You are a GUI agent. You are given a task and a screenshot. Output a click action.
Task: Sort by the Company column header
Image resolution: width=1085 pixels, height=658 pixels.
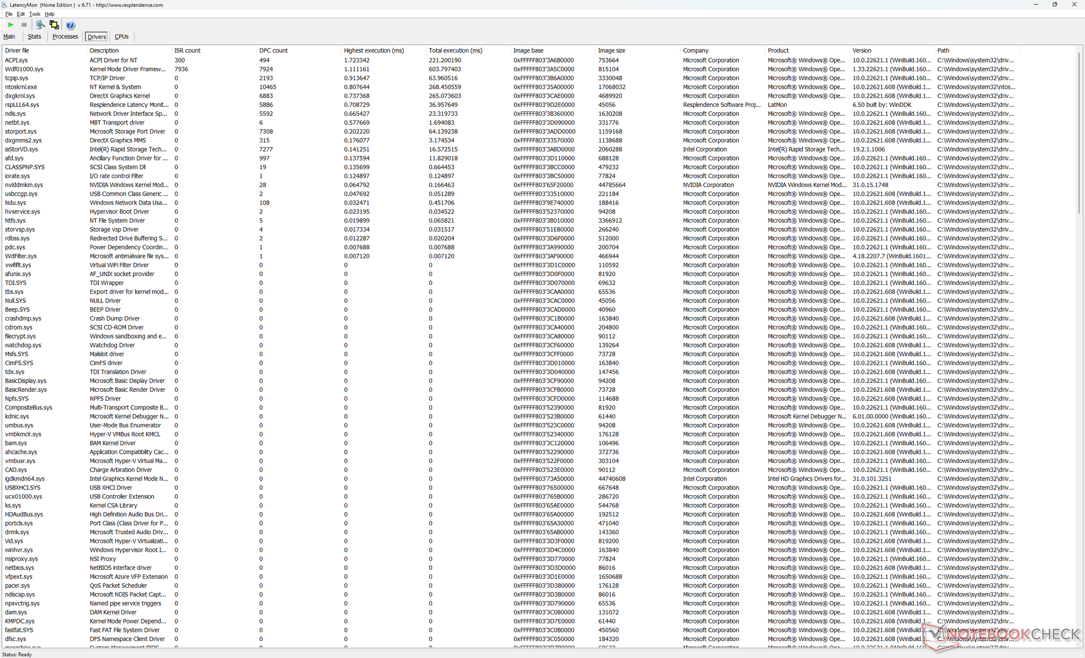(x=695, y=50)
